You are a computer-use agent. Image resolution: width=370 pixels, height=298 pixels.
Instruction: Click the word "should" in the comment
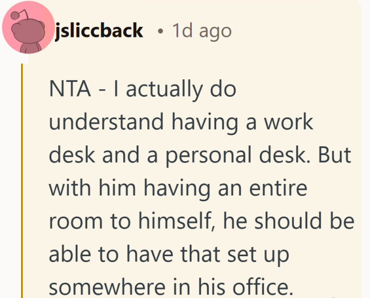pyautogui.click(x=290, y=221)
